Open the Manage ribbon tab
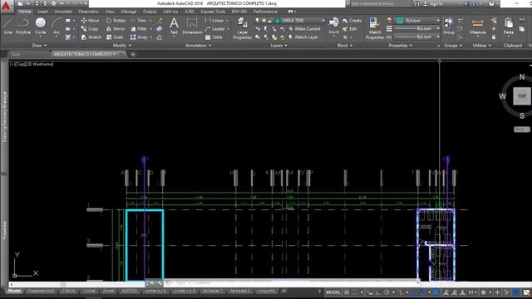 point(129,12)
